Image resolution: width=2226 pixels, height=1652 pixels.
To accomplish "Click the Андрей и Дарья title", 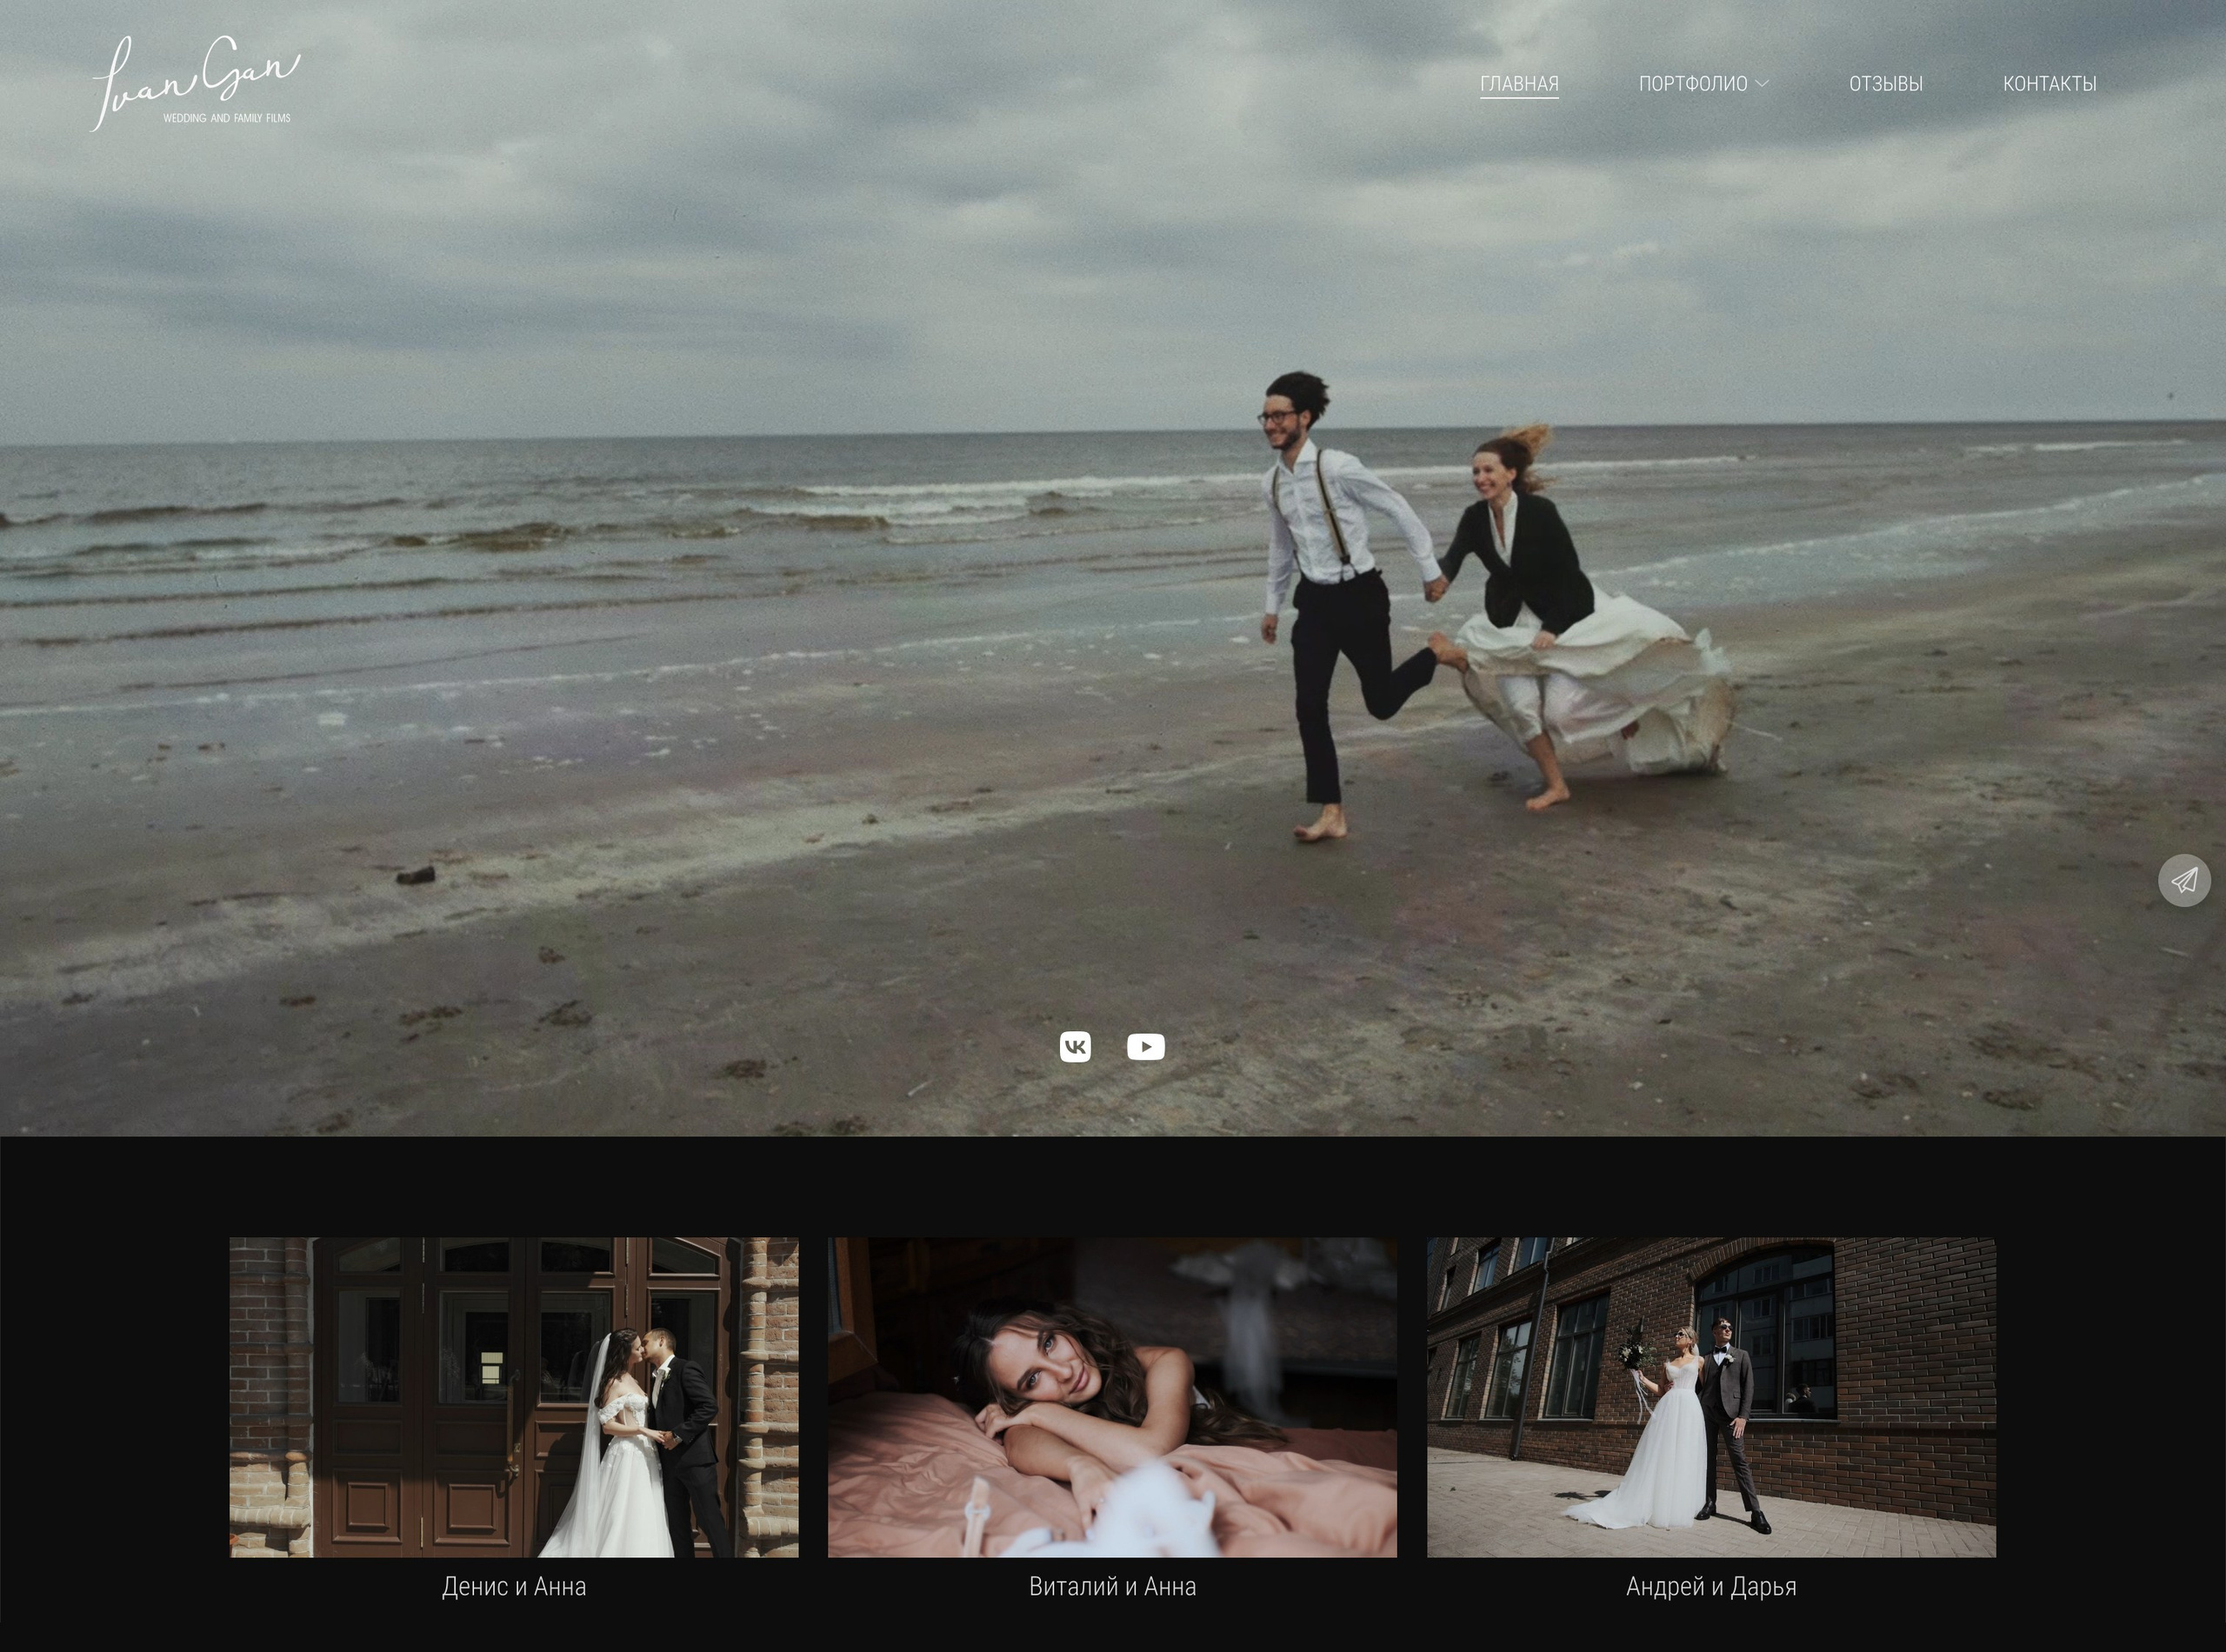I will [x=1711, y=1587].
